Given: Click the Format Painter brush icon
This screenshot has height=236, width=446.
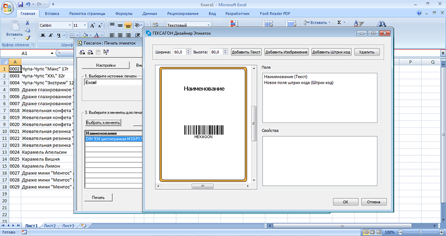Looking at the screenshot, I should [28, 38].
